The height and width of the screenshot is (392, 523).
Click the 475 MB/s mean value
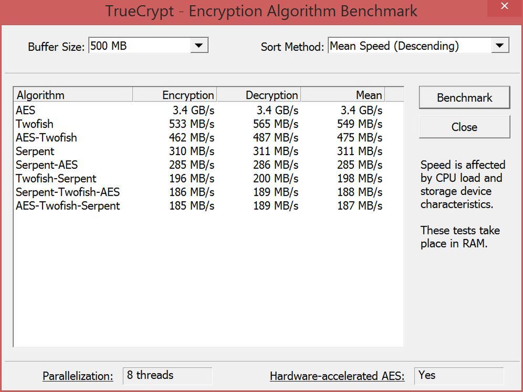pyautogui.click(x=360, y=137)
